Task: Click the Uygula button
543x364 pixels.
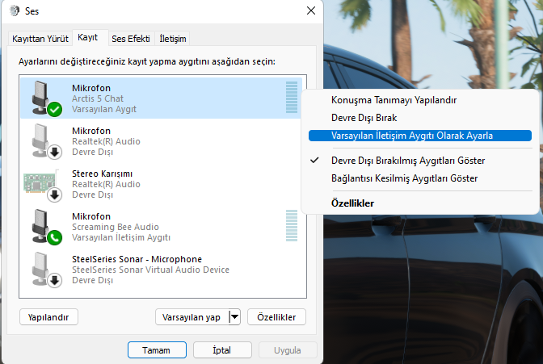Action: 288,350
